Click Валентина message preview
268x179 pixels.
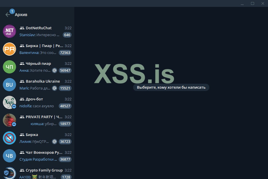(38, 53)
